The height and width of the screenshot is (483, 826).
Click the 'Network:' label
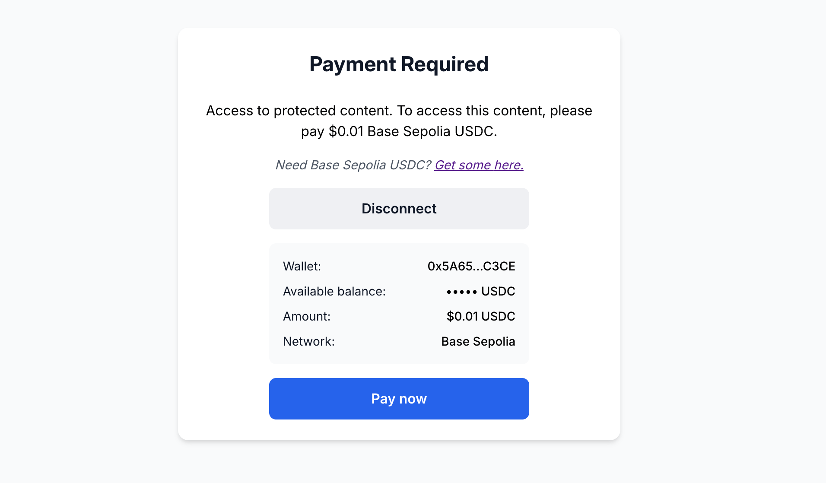point(309,341)
